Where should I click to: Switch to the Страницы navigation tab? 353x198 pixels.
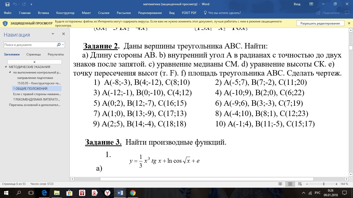click(34, 54)
